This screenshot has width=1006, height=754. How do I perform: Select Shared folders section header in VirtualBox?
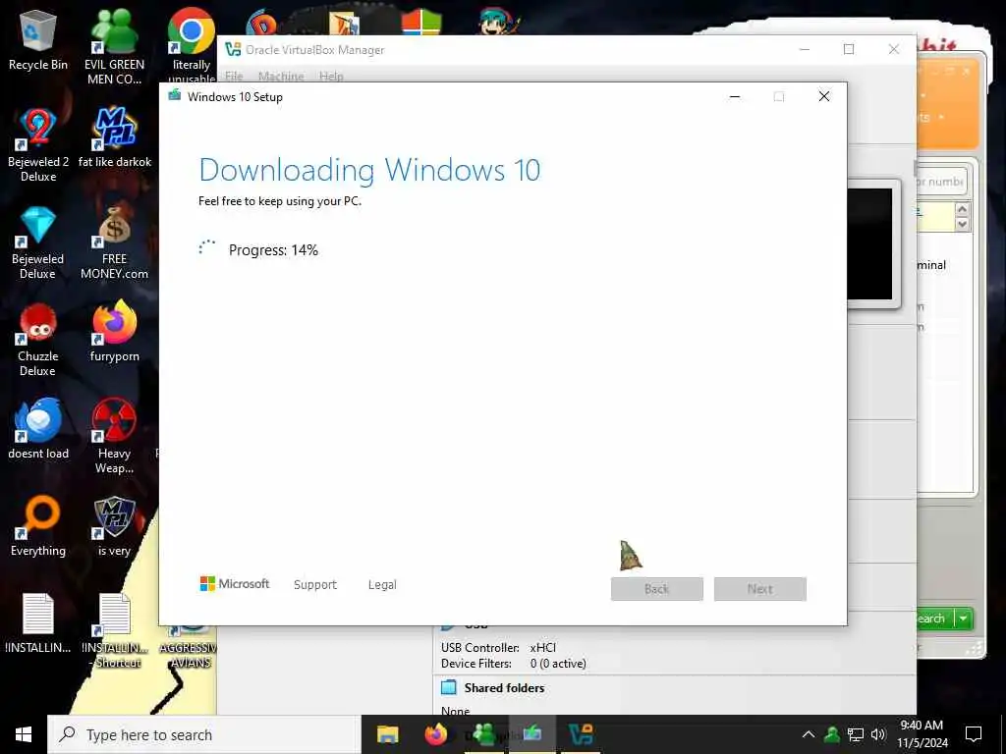[x=504, y=688]
